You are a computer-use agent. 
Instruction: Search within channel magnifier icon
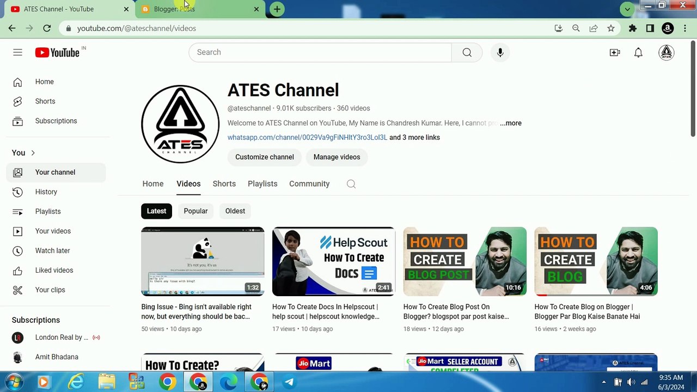351,184
